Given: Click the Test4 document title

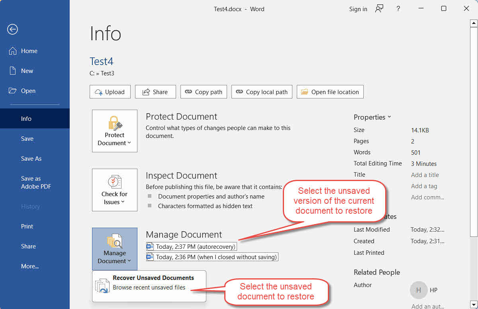Looking at the screenshot, I should 102,61.
